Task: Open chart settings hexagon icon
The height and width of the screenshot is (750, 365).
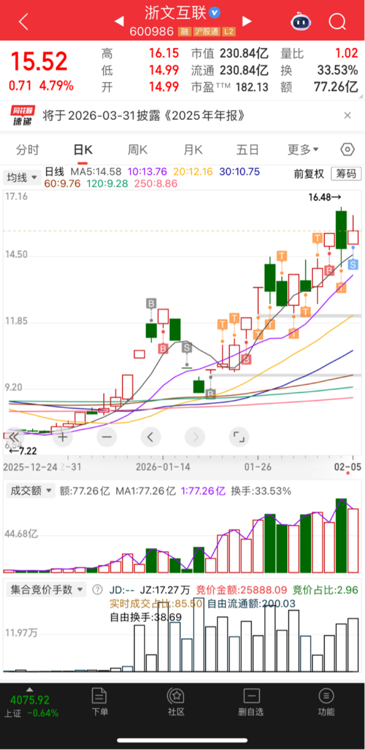Action: [347, 150]
